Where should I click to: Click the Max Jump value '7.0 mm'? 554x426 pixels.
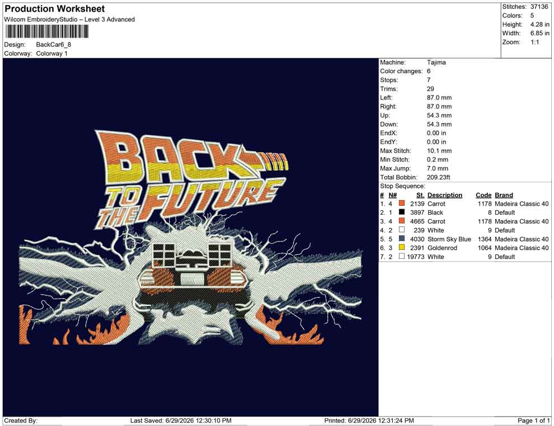point(438,168)
